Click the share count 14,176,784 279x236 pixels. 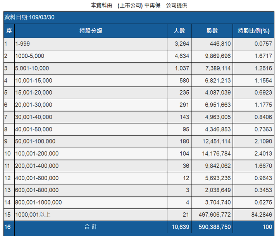(216, 153)
